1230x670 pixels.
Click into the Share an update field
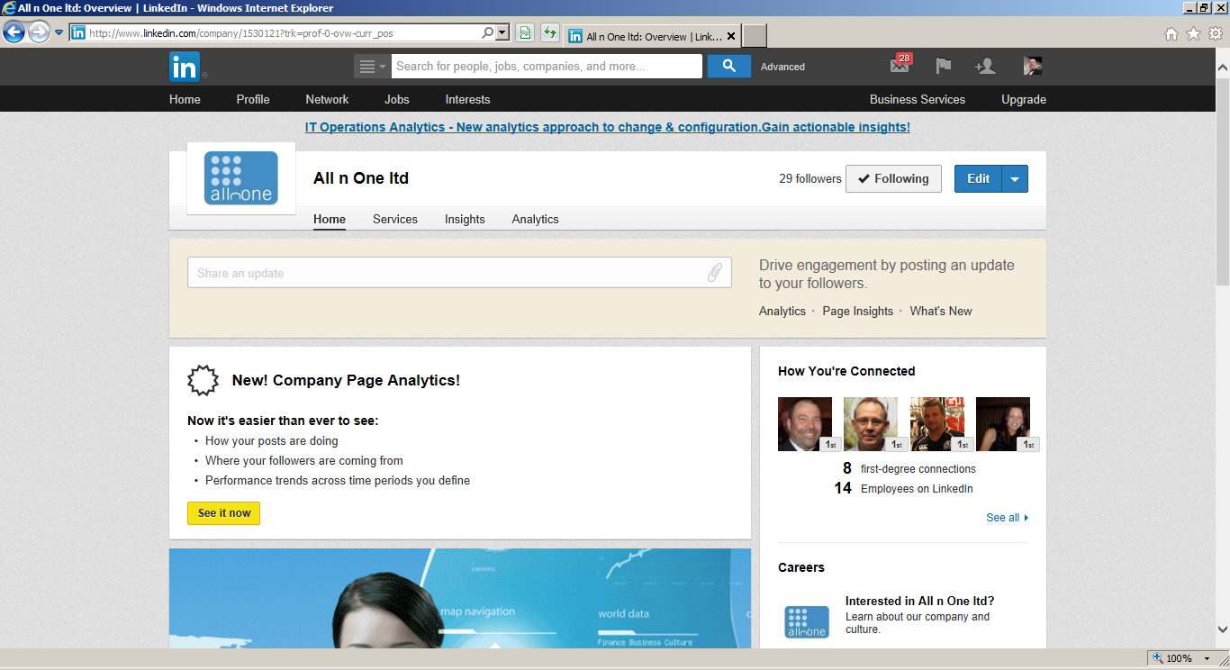[459, 273]
